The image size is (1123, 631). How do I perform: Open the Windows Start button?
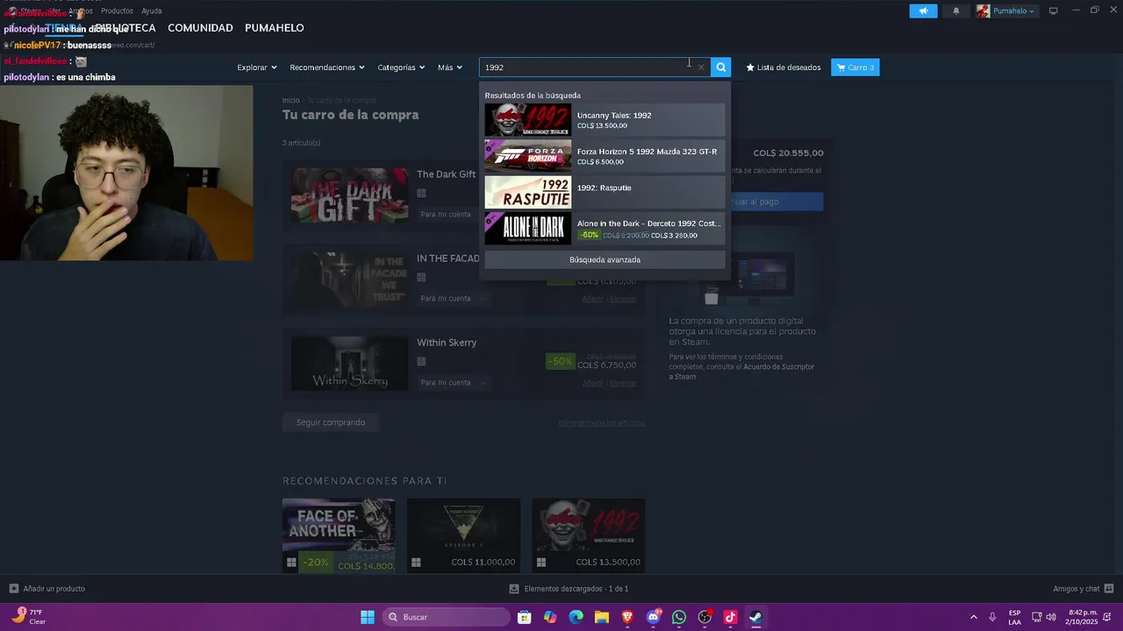(x=368, y=617)
